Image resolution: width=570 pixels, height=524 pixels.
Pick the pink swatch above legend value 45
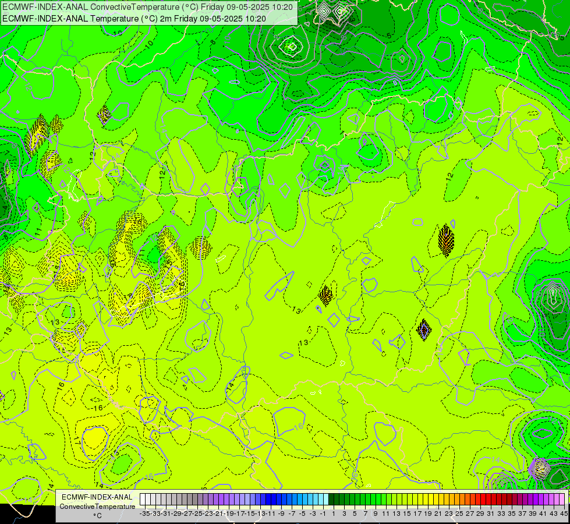[562, 500]
